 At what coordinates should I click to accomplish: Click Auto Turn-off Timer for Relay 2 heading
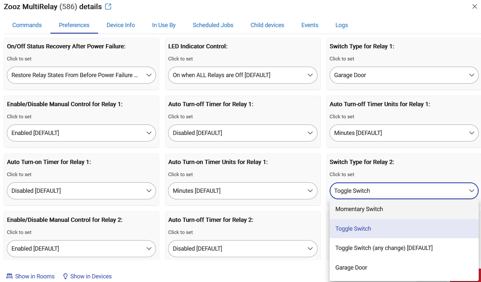pyautogui.click(x=211, y=220)
